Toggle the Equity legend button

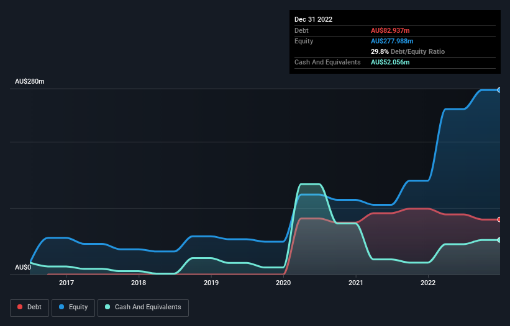(x=73, y=307)
